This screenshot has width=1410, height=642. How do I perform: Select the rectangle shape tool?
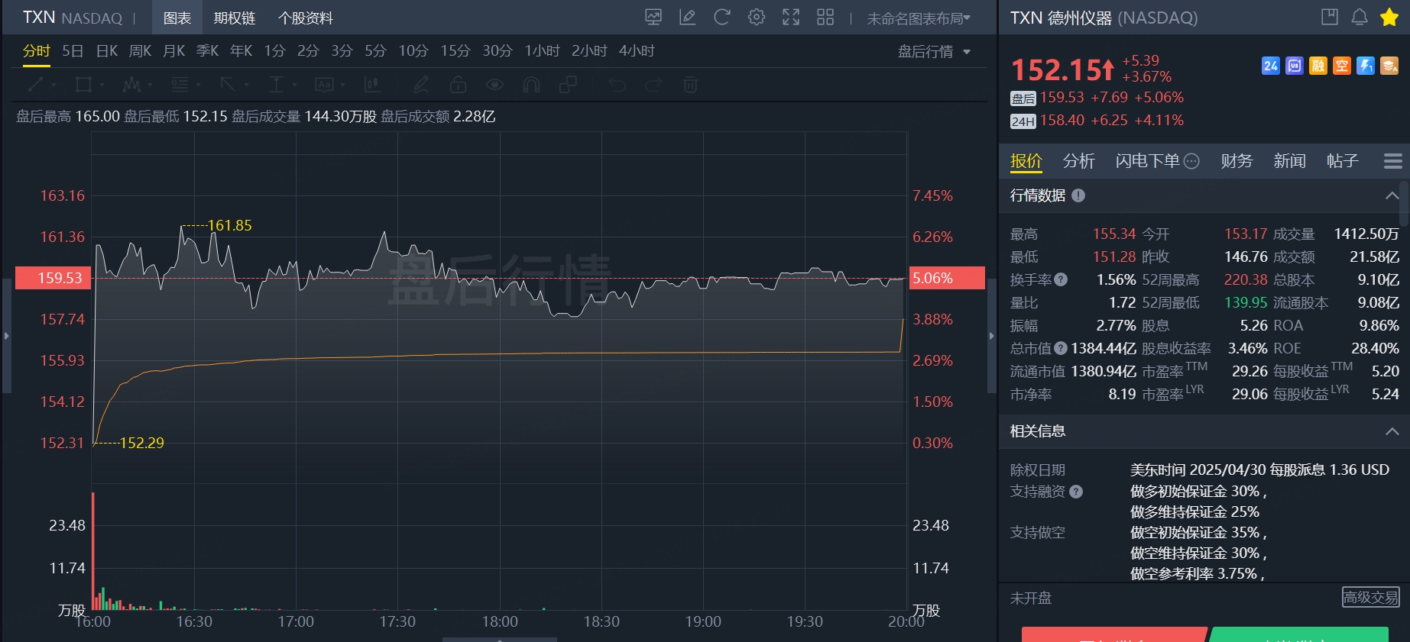83,84
